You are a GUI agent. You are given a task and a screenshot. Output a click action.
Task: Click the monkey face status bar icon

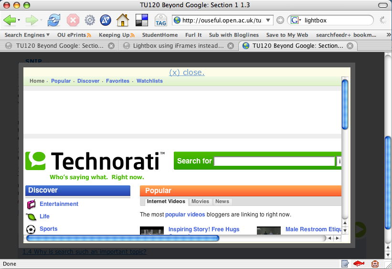[374, 264]
